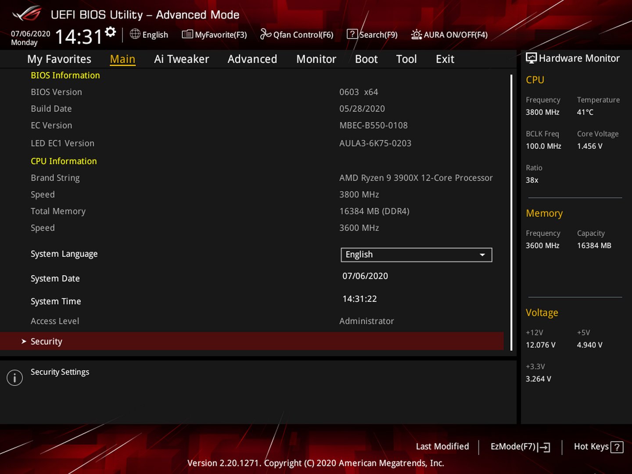Click BIOS Version value 0603 x64
This screenshot has height=474, width=632.
[x=359, y=92]
